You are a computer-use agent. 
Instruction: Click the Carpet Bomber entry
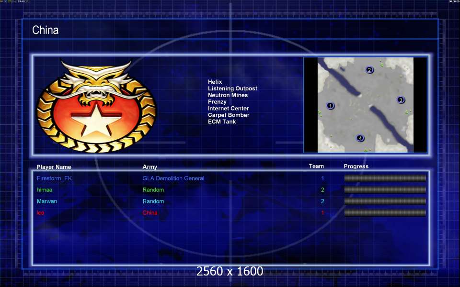point(229,115)
